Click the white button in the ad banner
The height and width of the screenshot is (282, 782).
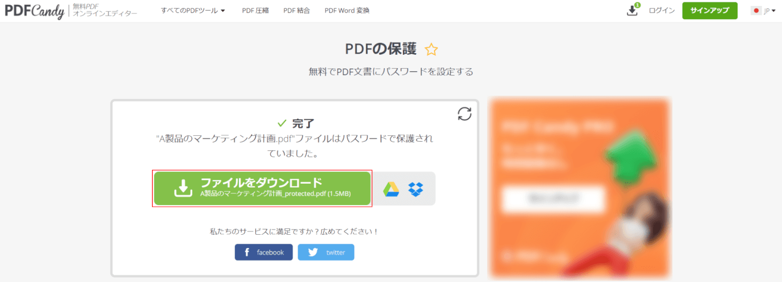(553, 199)
